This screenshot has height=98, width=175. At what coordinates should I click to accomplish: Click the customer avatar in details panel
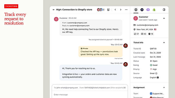pyautogui.click(x=136, y=18)
